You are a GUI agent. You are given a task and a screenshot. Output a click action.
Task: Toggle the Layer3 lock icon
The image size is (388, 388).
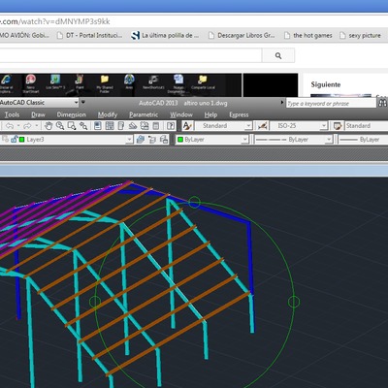(x=14, y=140)
